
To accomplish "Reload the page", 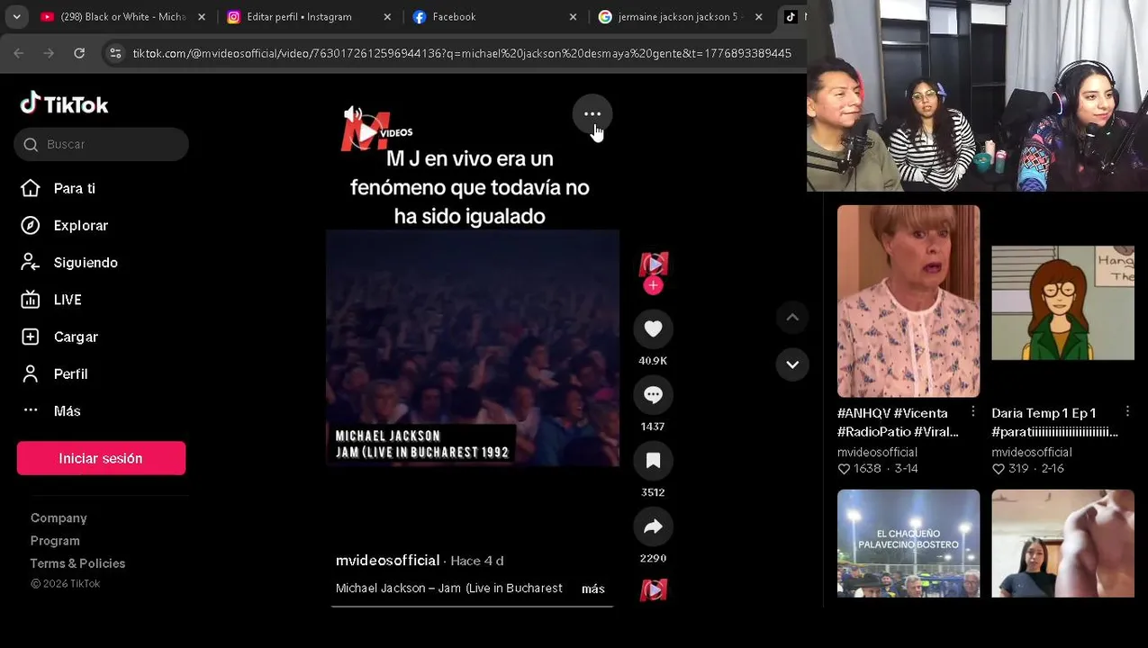I will pos(79,54).
